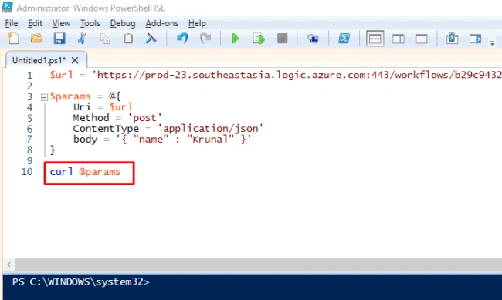Collapse the $params hashtable block

point(45,97)
